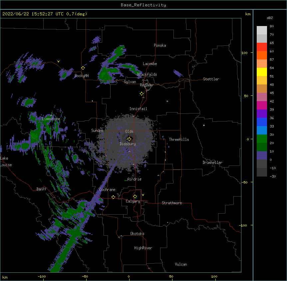Select the Strathmore label

172,203
